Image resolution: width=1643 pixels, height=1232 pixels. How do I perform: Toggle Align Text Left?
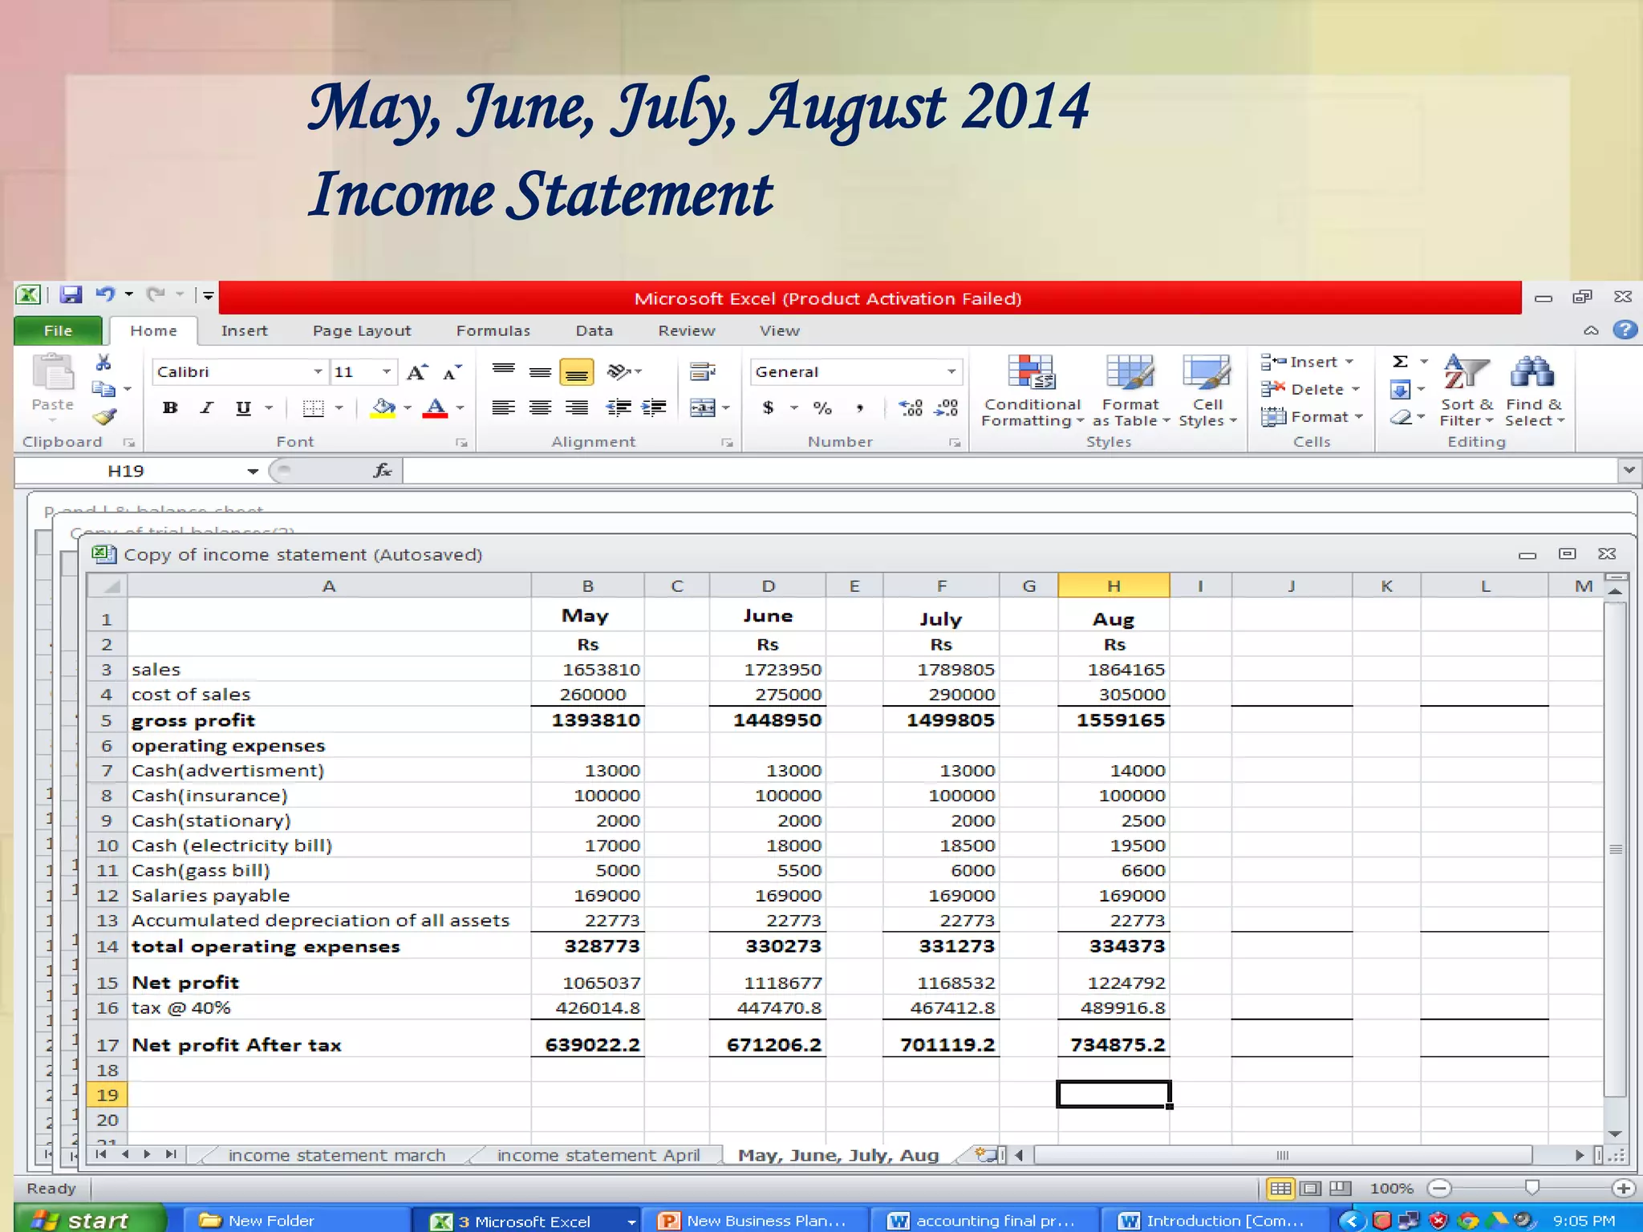[x=504, y=408]
